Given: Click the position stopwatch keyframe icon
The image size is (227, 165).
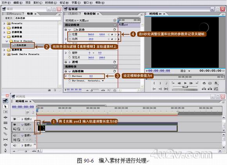Looking at the screenshot, I should click(x=70, y=34).
